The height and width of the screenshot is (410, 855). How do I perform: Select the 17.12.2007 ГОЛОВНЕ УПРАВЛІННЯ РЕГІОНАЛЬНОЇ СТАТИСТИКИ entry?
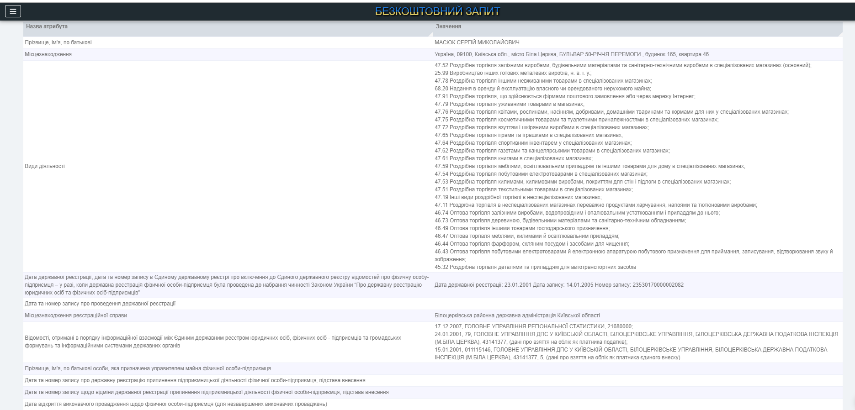[x=533, y=326]
